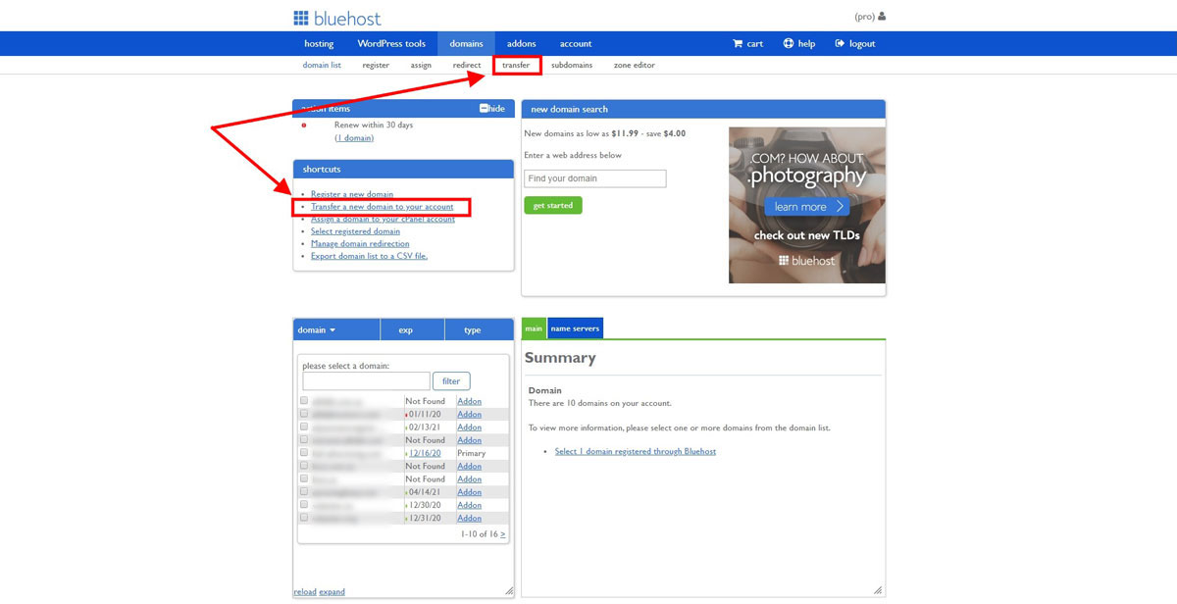The height and width of the screenshot is (604, 1177).
Task: Open the shopping cart
Action: 747,43
